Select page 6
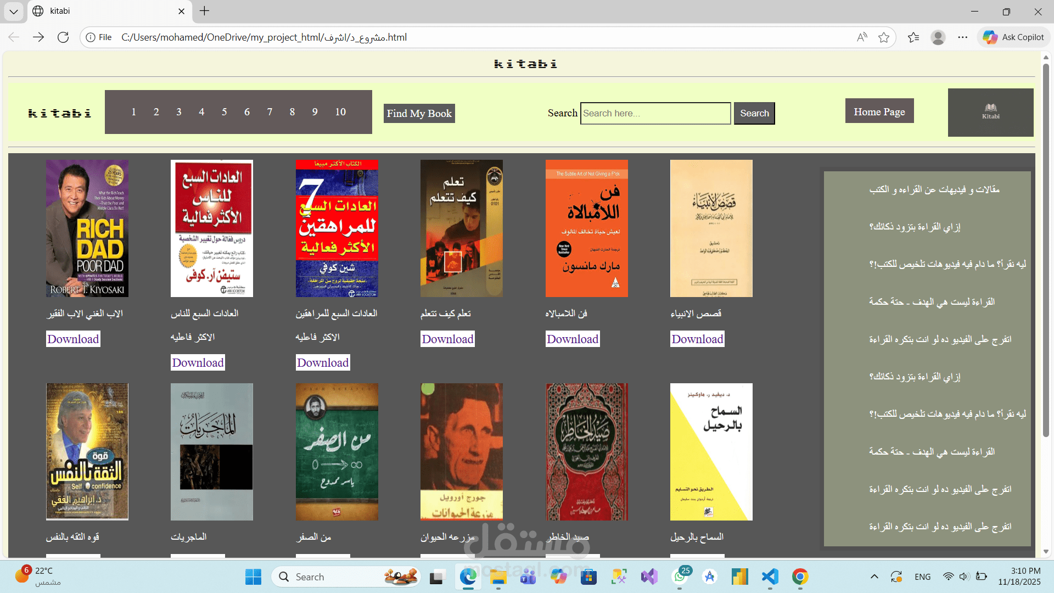1054x593 pixels. [247, 112]
